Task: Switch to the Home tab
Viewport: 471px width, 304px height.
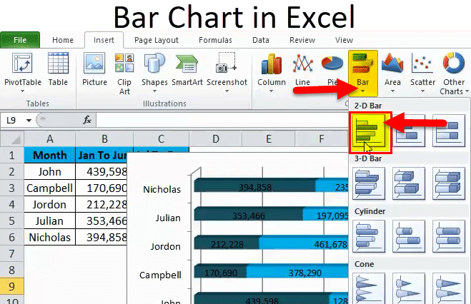Action: 62,40
